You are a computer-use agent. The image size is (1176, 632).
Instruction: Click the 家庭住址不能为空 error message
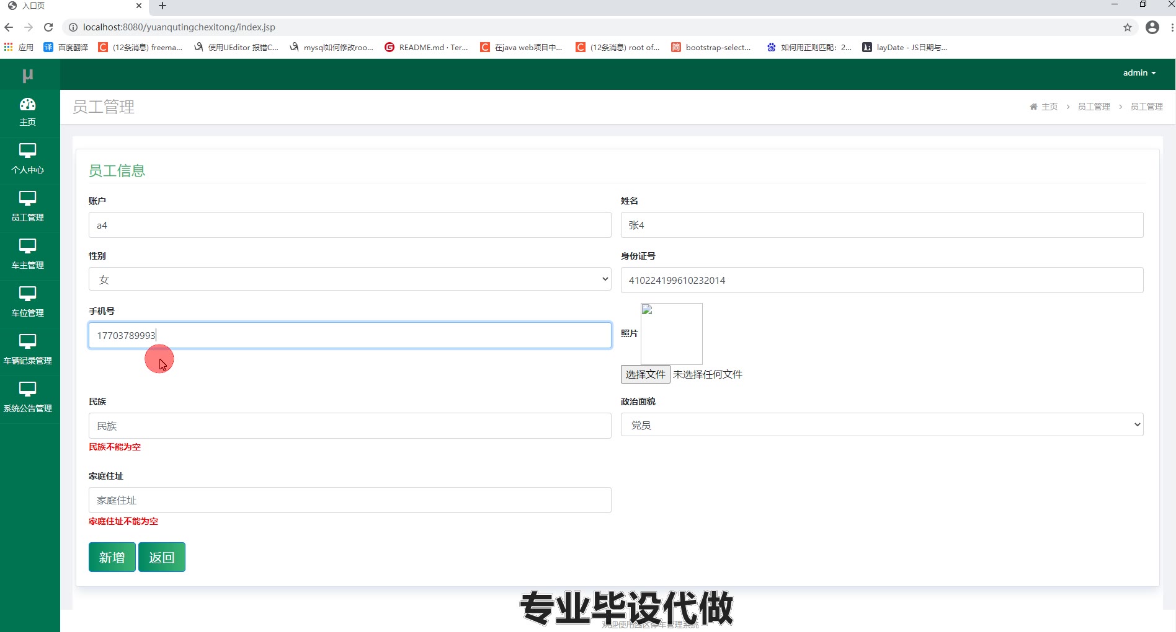pyautogui.click(x=123, y=521)
